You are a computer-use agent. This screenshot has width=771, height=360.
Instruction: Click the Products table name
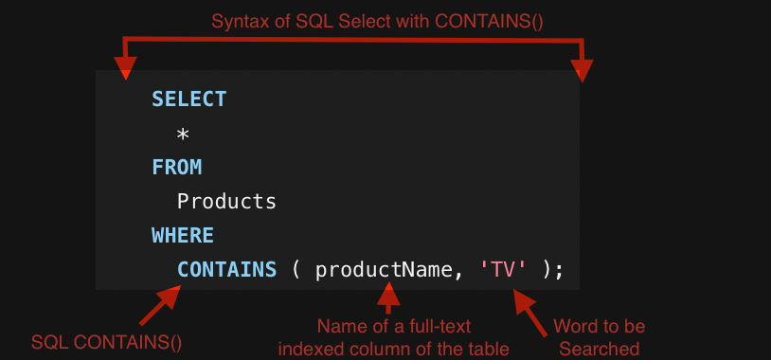[226, 202]
